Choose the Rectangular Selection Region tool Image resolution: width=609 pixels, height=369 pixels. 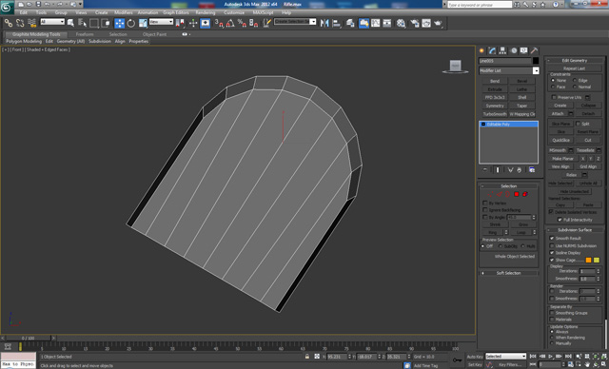(x=93, y=23)
